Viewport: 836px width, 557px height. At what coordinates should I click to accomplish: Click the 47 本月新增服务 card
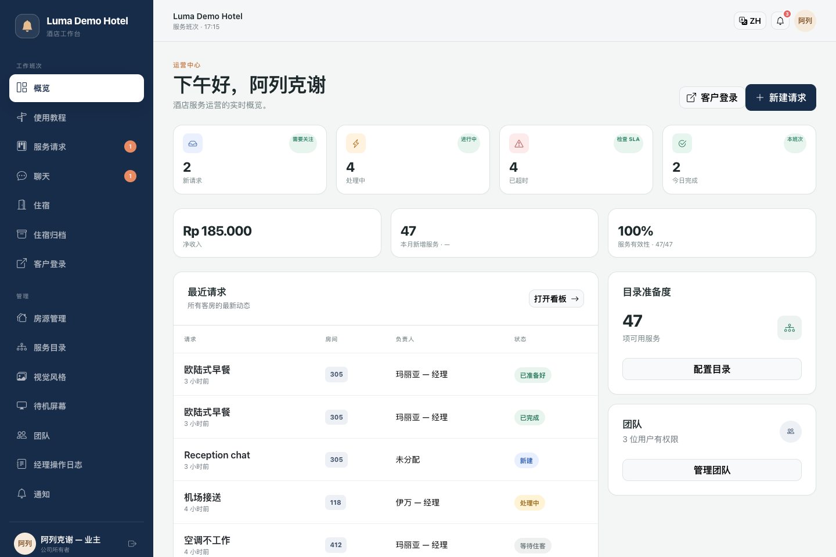495,233
